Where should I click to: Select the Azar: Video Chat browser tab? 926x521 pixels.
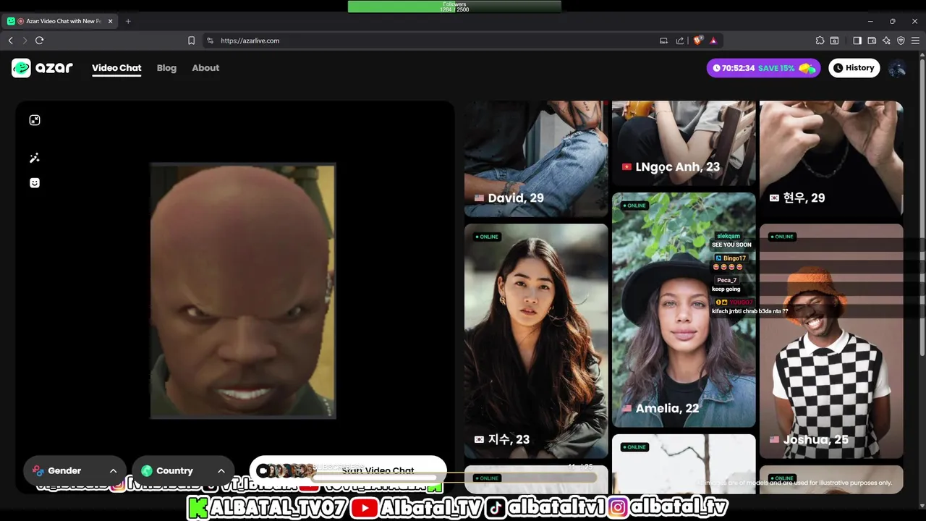(x=60, y=21)
